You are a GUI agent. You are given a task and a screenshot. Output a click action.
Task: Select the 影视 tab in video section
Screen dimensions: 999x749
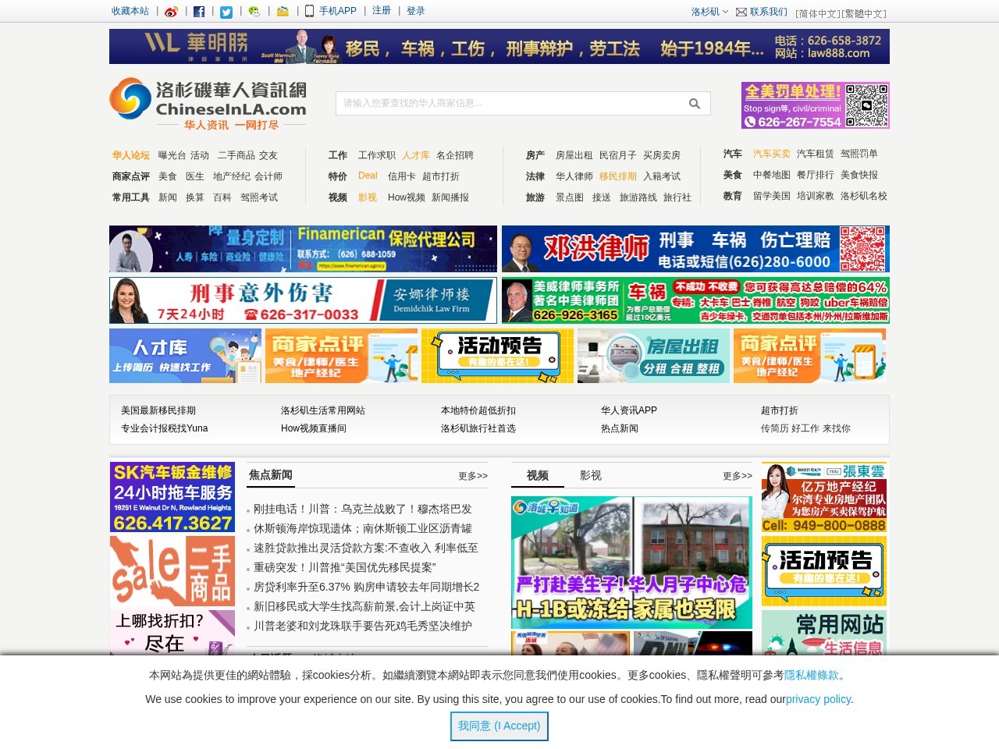point(591,475)
